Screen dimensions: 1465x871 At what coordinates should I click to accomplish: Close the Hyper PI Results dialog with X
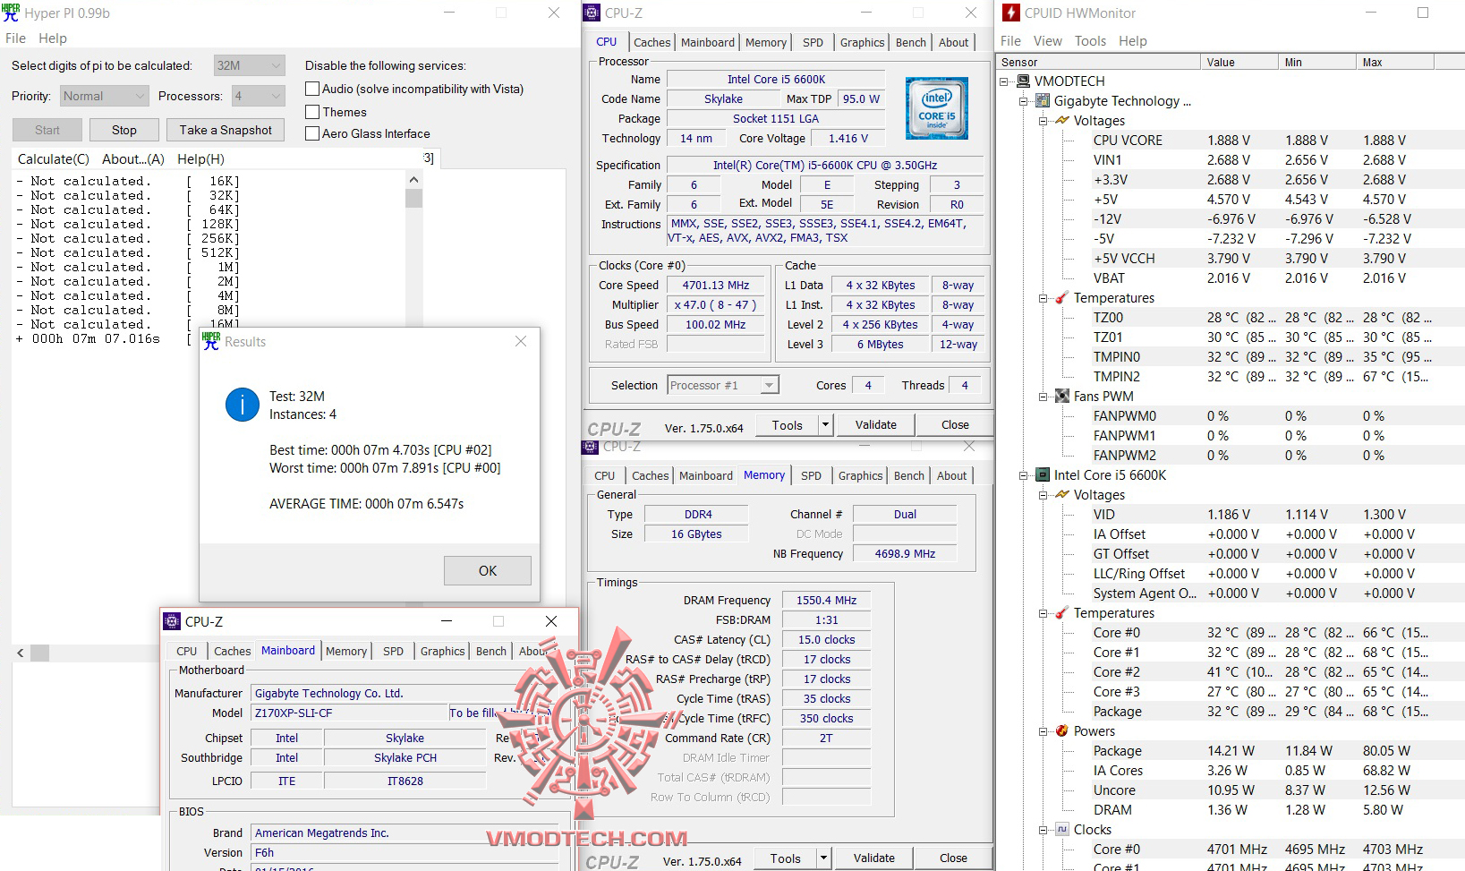(x=521, y=341)
